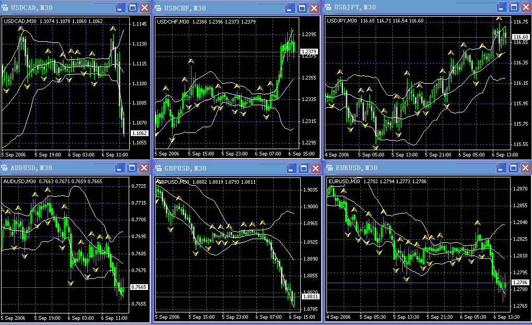
Task: Click the chart icon in AUDUSD title bar
Action: pos(4,168)
